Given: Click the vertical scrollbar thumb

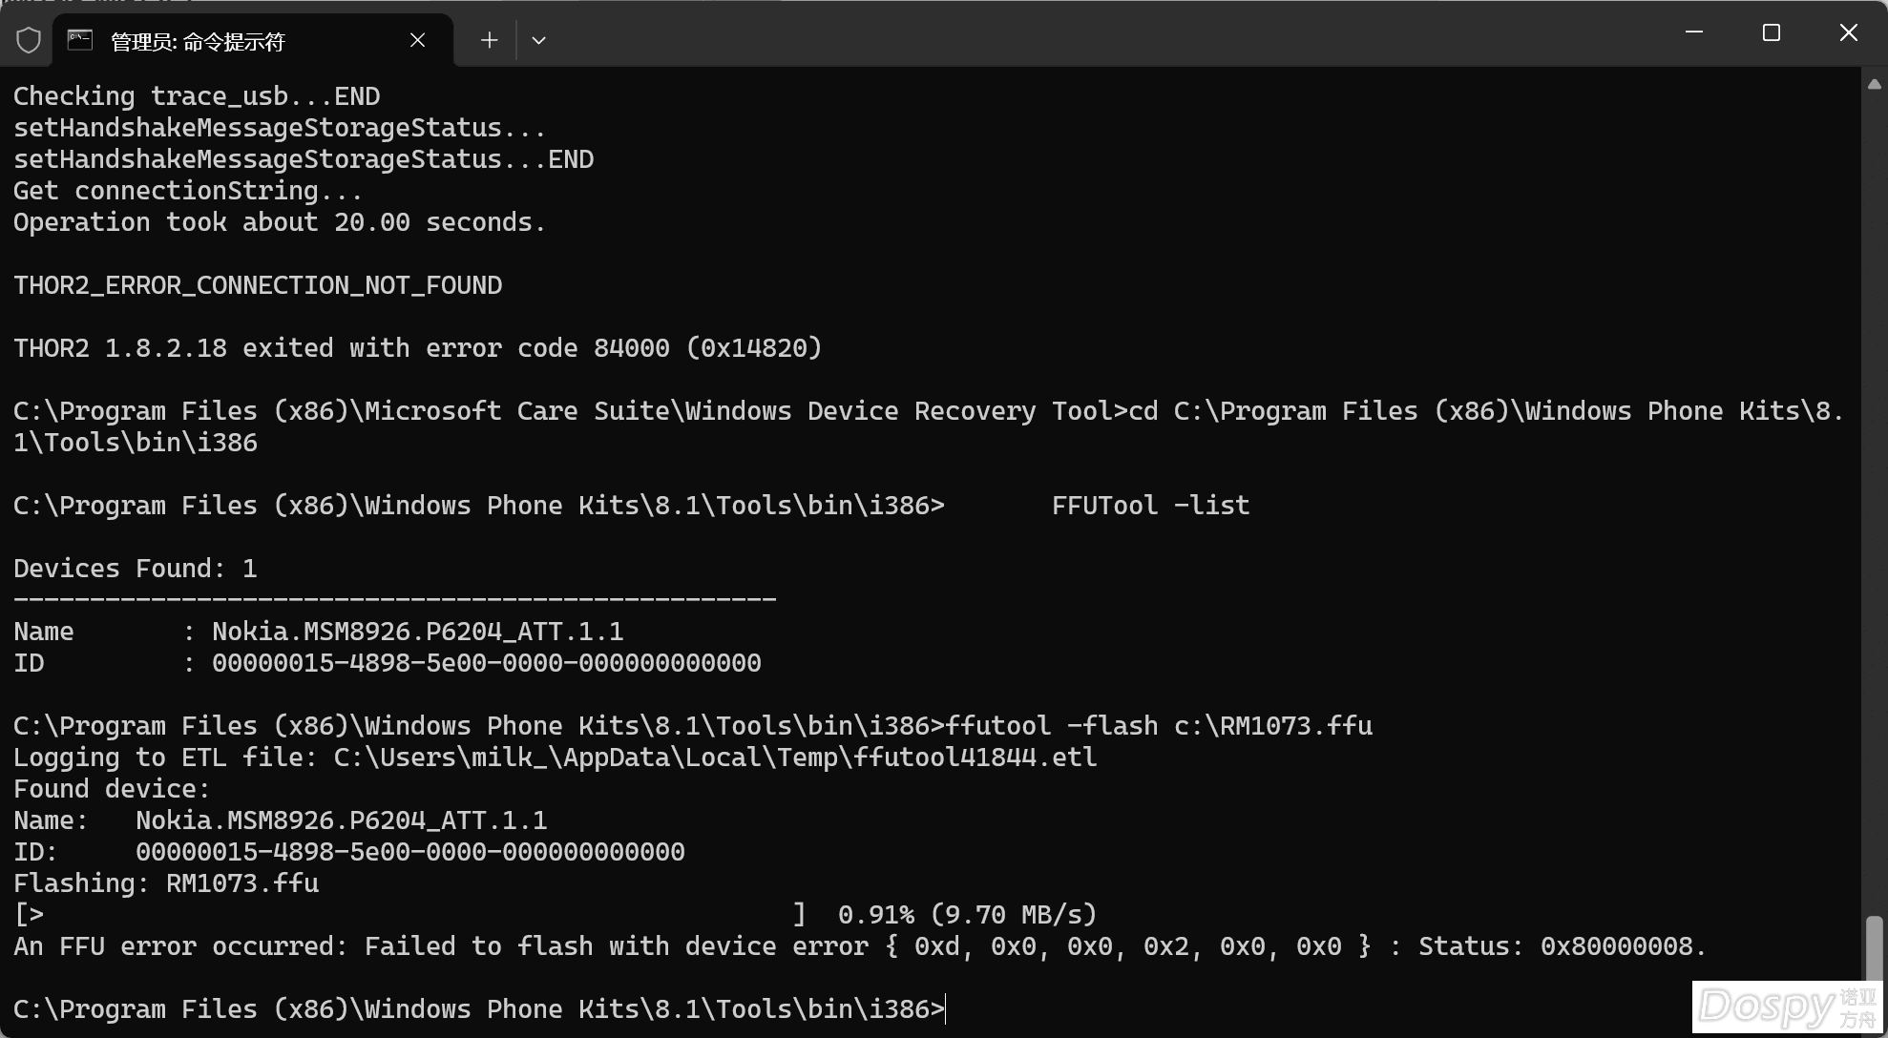Looking at the screenshot, I should pos(1875,947).
